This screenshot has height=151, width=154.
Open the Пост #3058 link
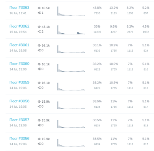pos(19,101)
